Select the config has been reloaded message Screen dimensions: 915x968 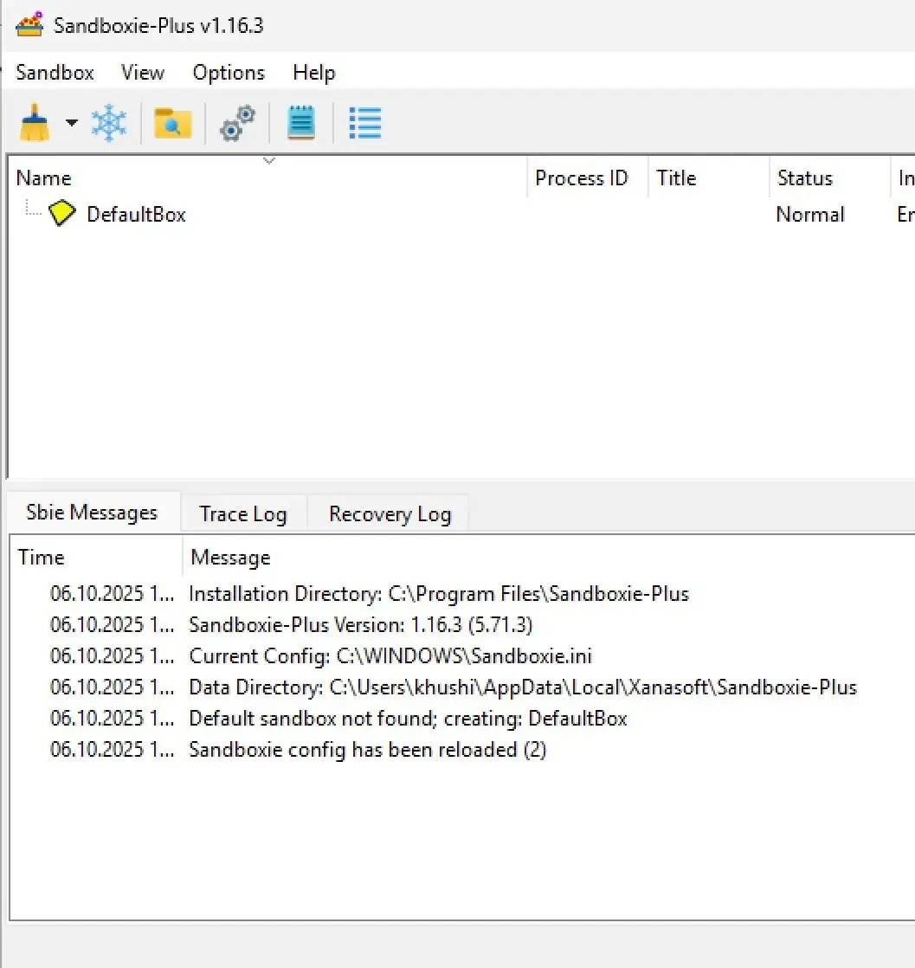(462, 749)
